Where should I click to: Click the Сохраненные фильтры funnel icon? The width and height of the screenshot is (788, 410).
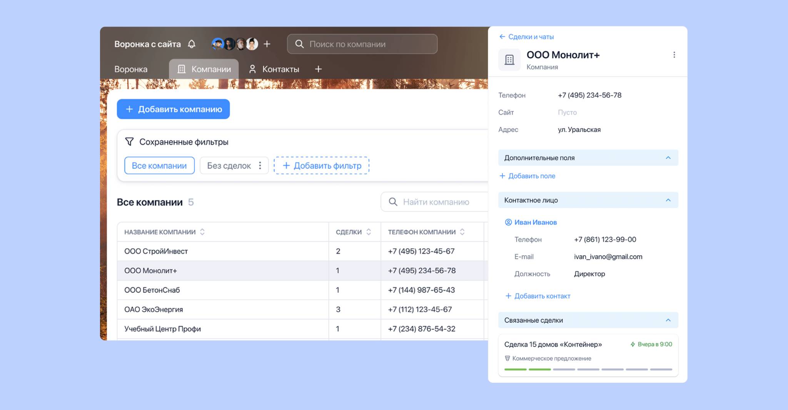tap(129, 142)
